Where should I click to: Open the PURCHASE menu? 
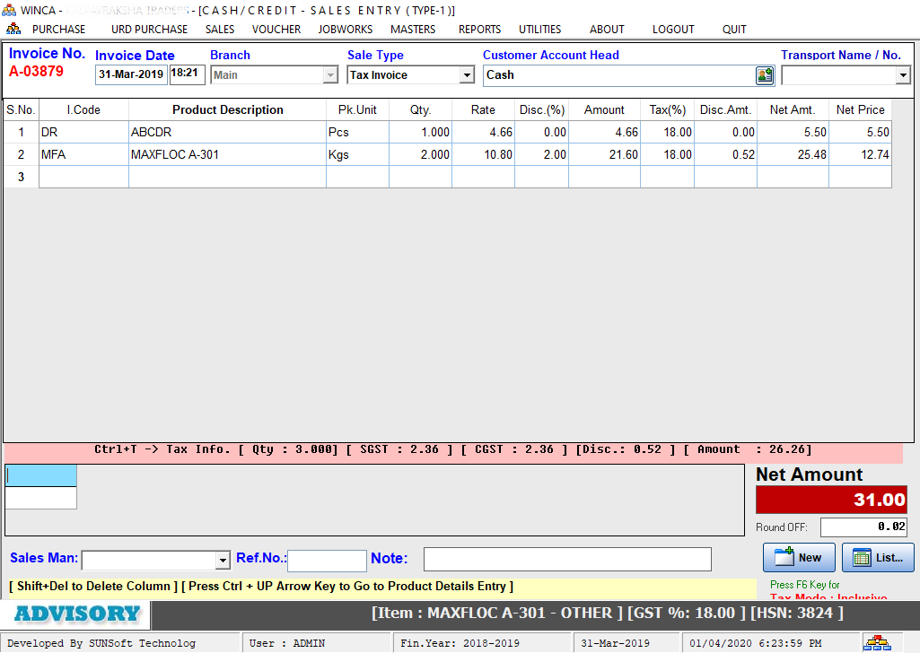click(58, 30)
